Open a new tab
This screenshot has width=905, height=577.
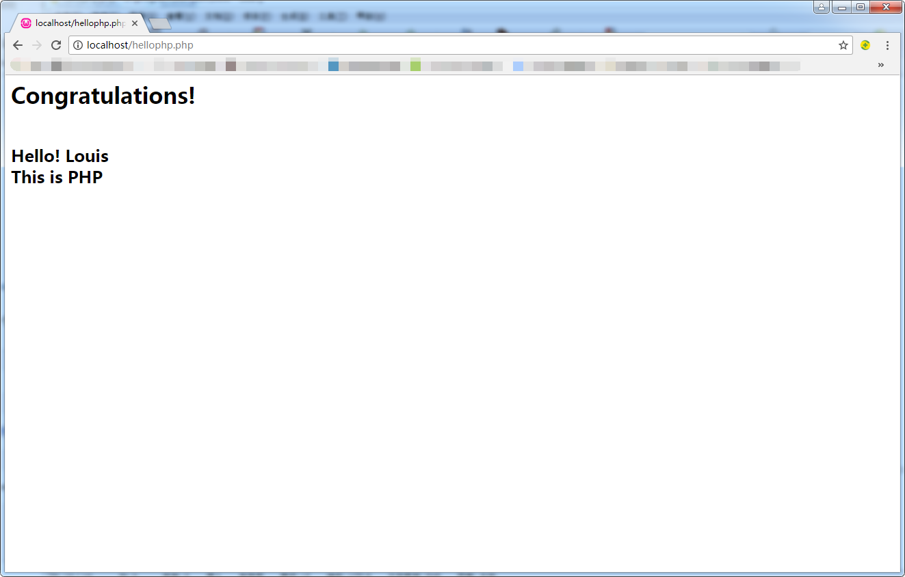(160, 24)
